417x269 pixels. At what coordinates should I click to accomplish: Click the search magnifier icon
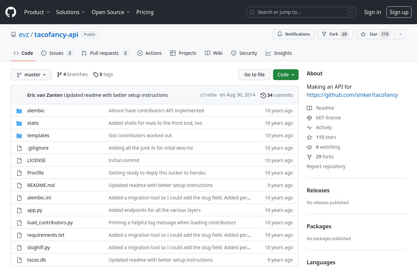(252, 12)
